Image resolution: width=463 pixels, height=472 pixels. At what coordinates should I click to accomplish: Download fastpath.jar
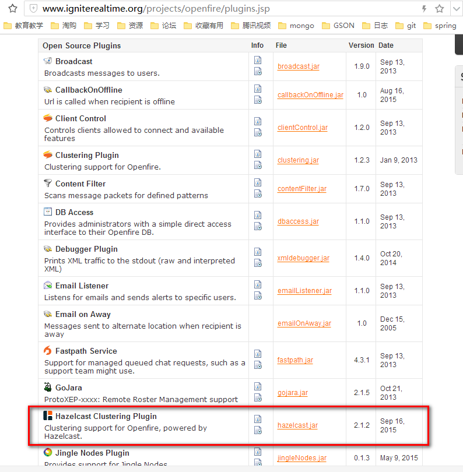coord(295,360)
